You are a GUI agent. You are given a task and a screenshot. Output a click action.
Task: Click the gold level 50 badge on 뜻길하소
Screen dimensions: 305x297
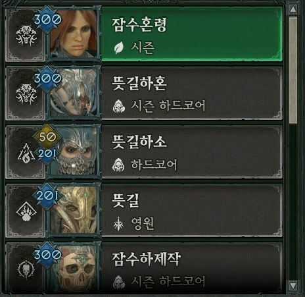coord(47,137)
